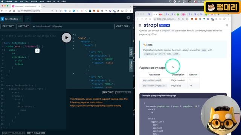
Task: Expand the QUERY VARIABLES panel
Action: pyautogui.click(x=14, y=133)
